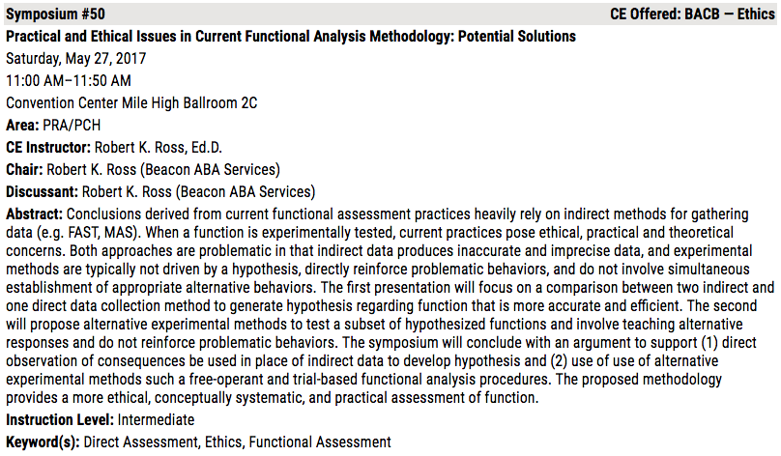
Task: Click the Instruction Level label
Action: 60,419
